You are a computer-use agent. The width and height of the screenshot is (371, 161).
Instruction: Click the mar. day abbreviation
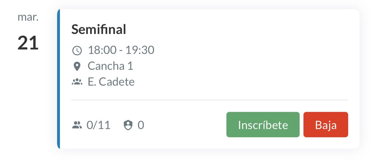[x=28, y=17]
